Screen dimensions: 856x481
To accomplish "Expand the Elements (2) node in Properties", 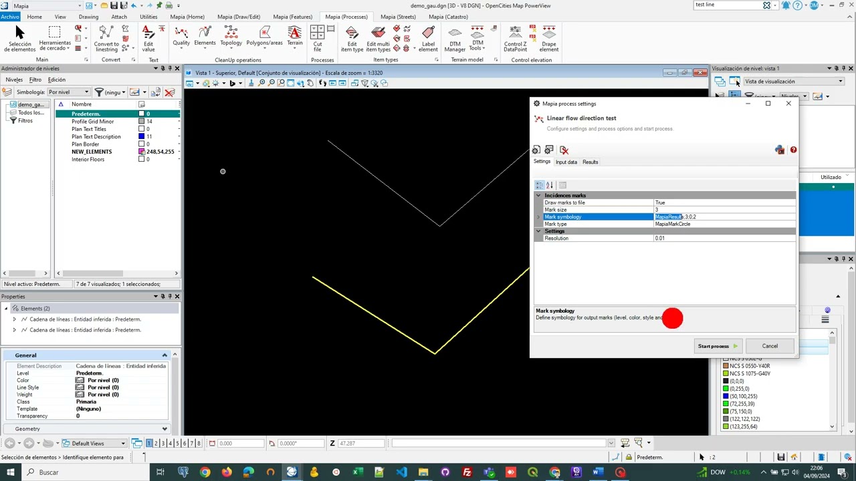I will point(7,309).
